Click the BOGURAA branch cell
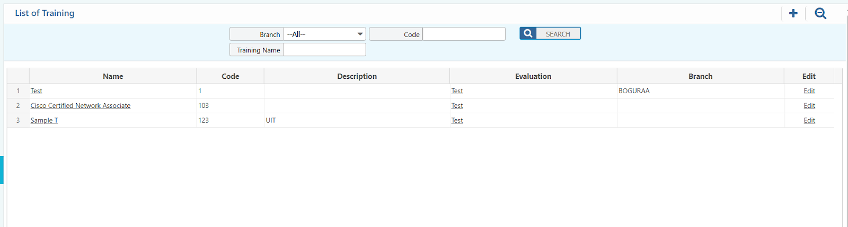848x227 pixels. (x=701, y=91)
